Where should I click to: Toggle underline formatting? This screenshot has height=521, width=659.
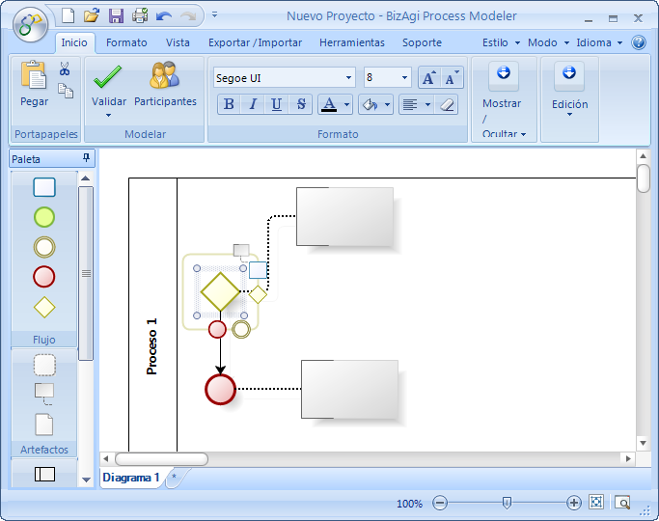(277, 104)
